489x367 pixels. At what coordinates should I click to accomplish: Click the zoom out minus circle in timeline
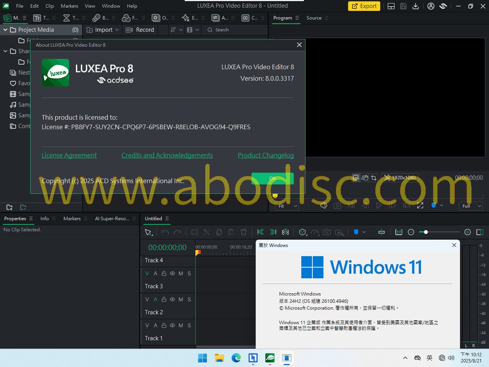411,232
